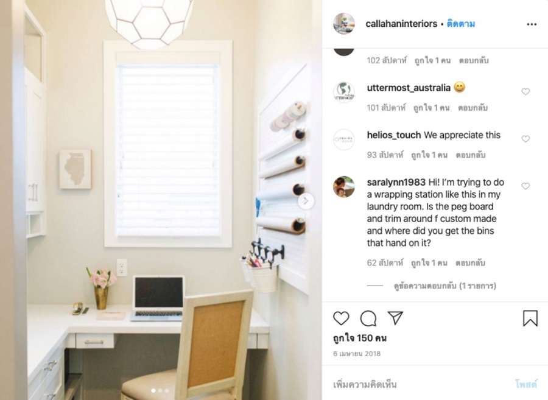
Task: Go to next photo with arrow
Action: click(x=306, y=201)
